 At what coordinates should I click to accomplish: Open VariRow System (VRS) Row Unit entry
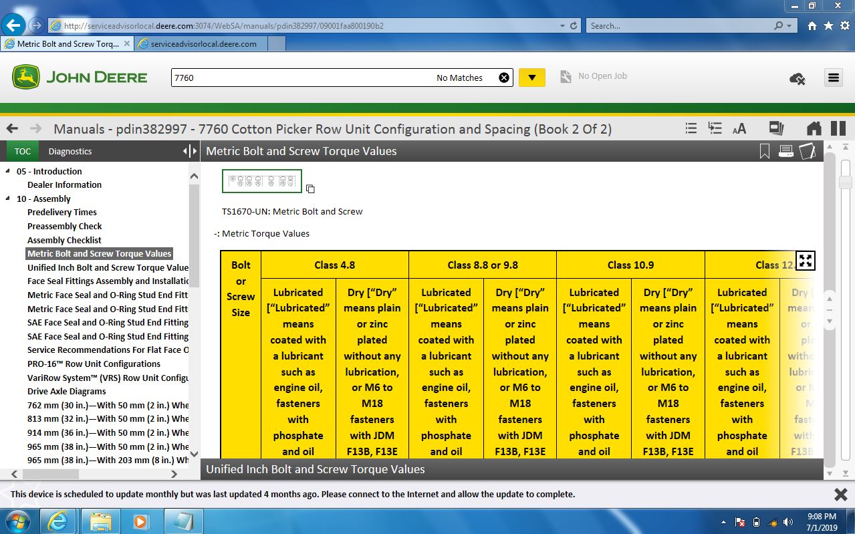(x=108, y=378)
